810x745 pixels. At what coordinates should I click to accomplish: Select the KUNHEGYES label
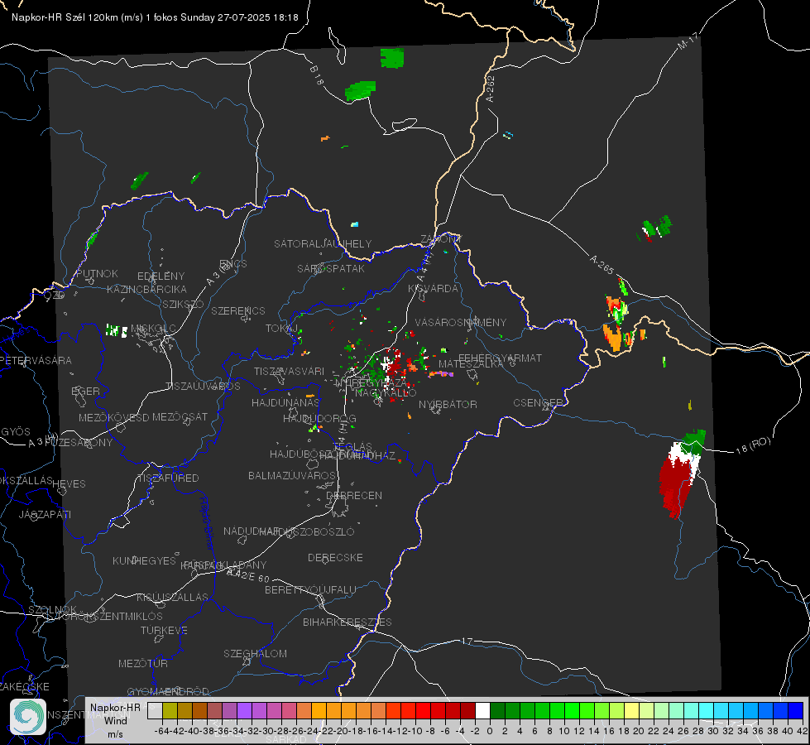tap(144, 561)
